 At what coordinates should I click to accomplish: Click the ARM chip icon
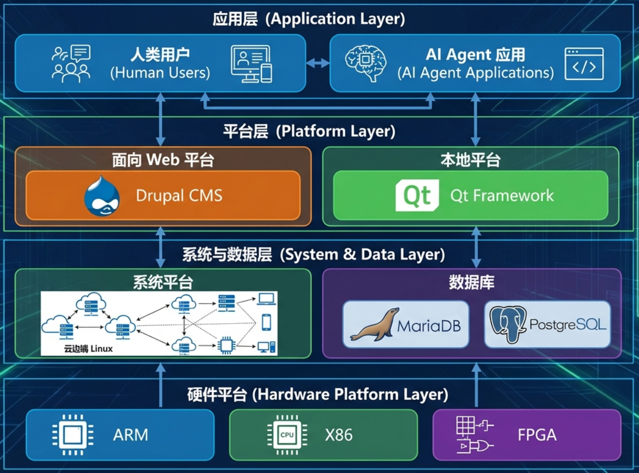coord(73,435)
